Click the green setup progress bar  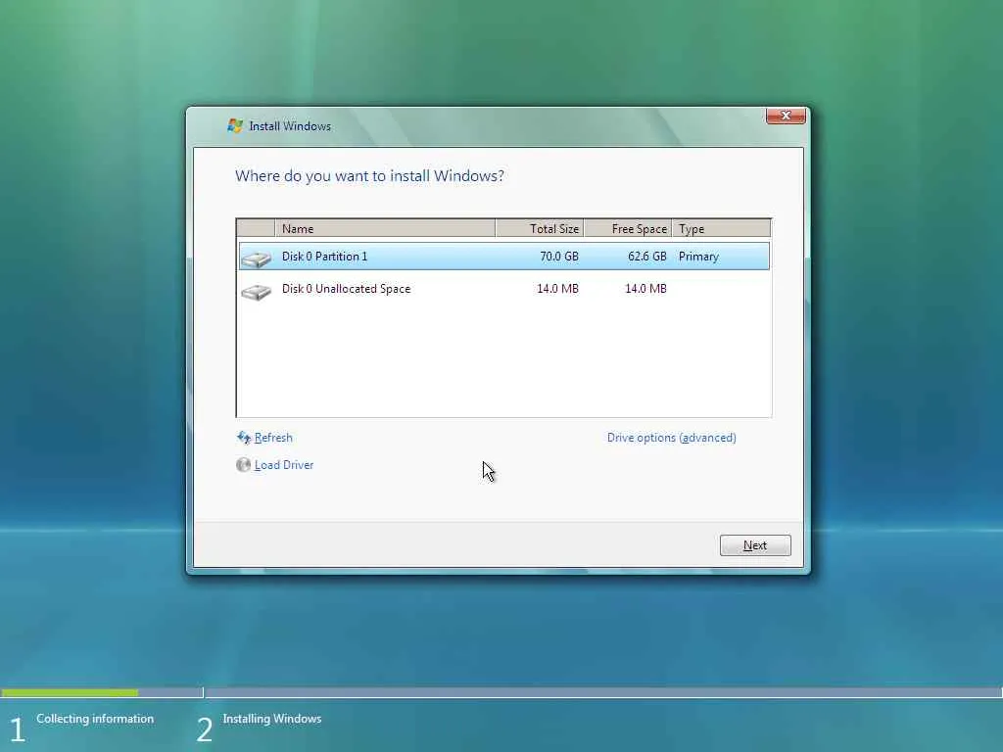click(70, 692)
